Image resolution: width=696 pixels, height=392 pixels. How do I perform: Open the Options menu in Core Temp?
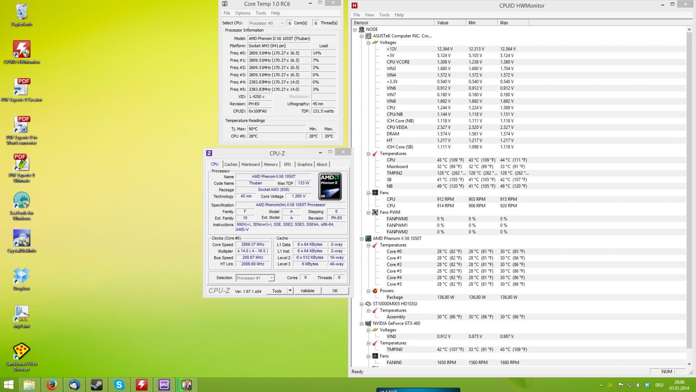243,13
